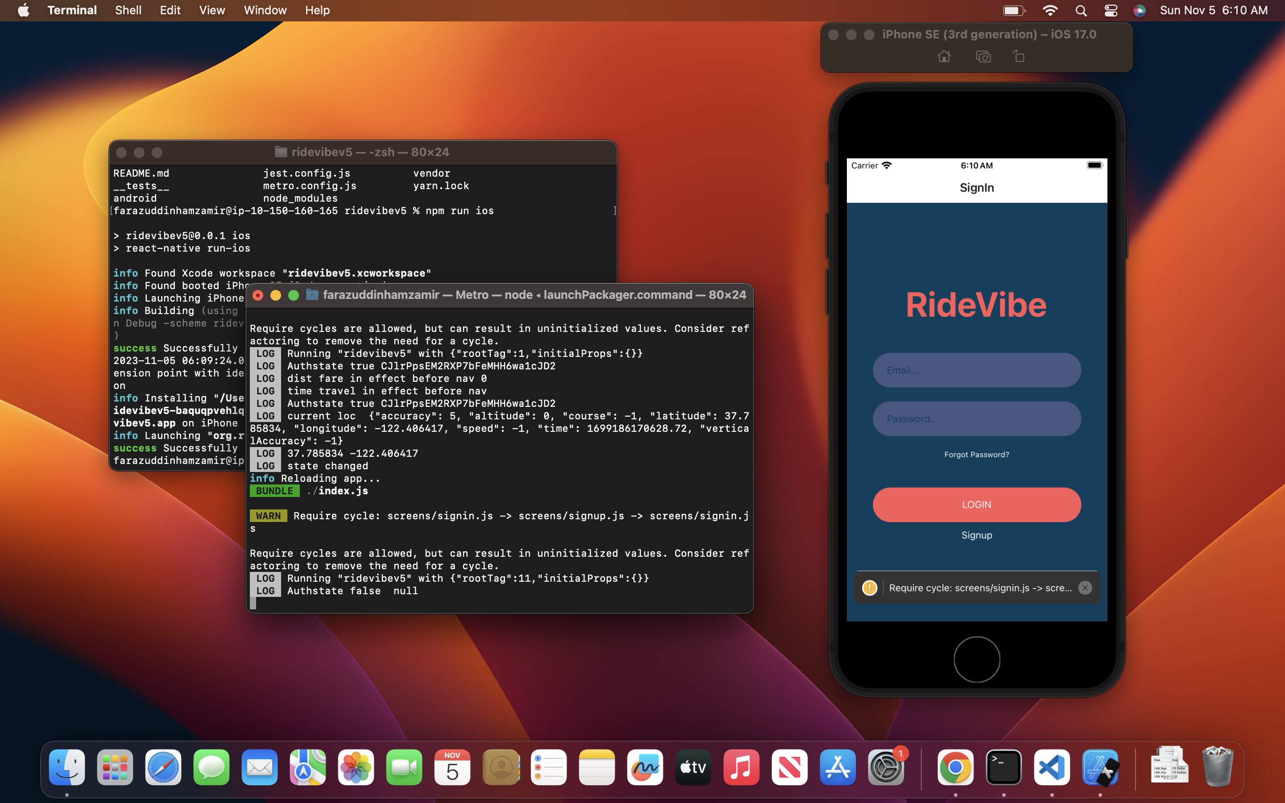Open Visual Studio Code from the Dock
This screenshot has width=1285, height=803.
1051,767
